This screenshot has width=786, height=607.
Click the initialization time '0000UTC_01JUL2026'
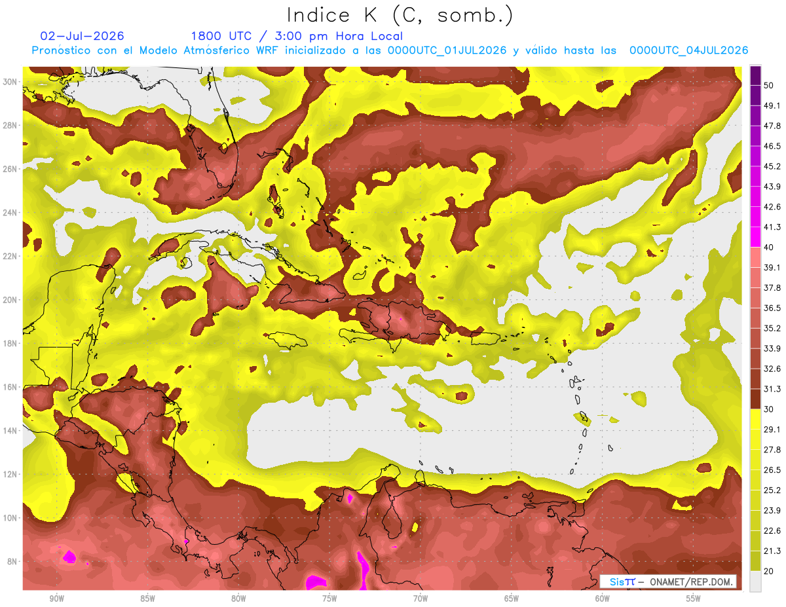pos(447,50)
